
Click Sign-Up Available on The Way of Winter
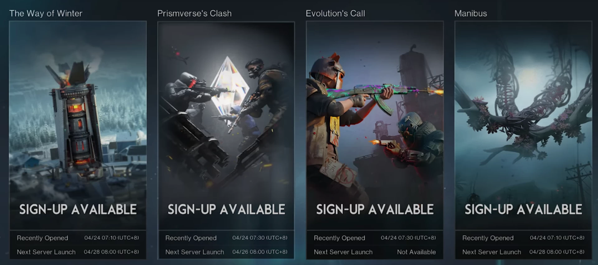78,209
